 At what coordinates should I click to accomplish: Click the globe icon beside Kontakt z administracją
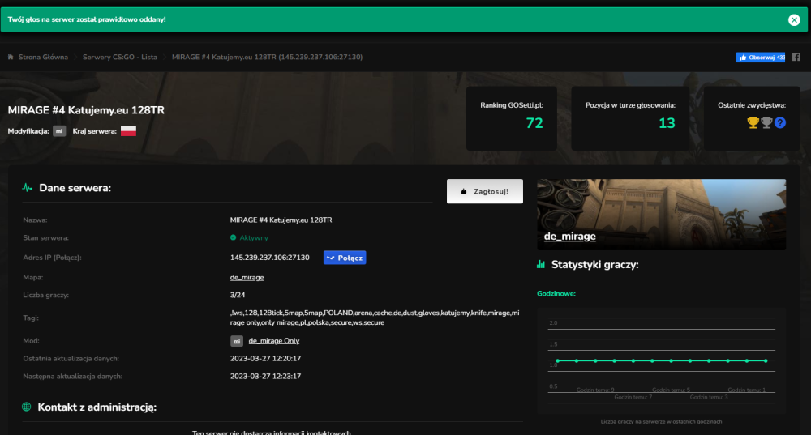(27, 407)
